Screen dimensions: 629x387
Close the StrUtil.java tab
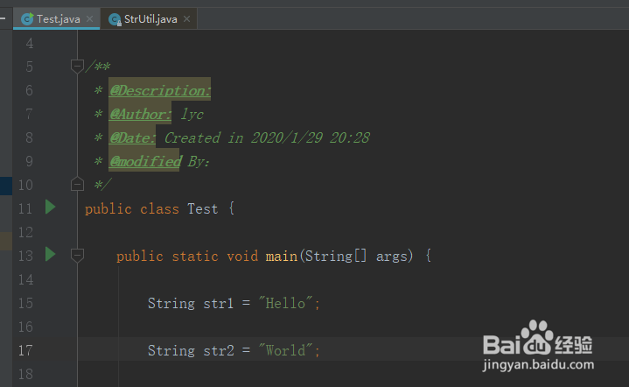[186, 19]
